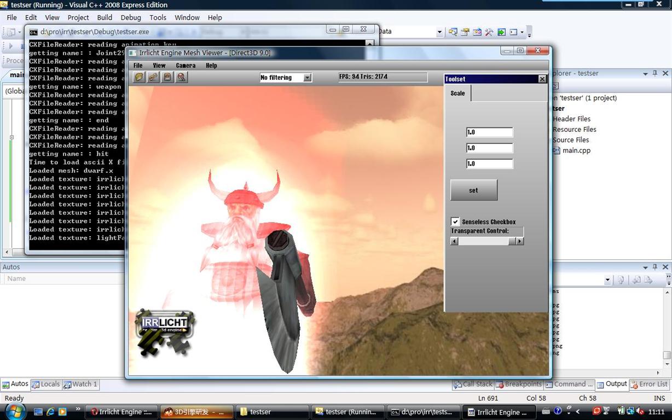Open Help menu in Mesh Viewer

coord(211,66)
